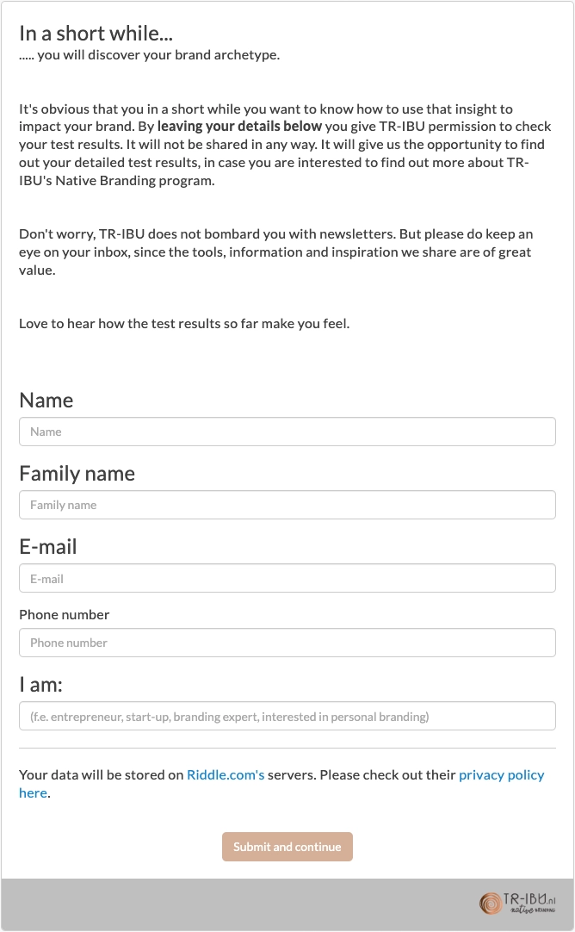Click the Phone number input field

[287, 643]
